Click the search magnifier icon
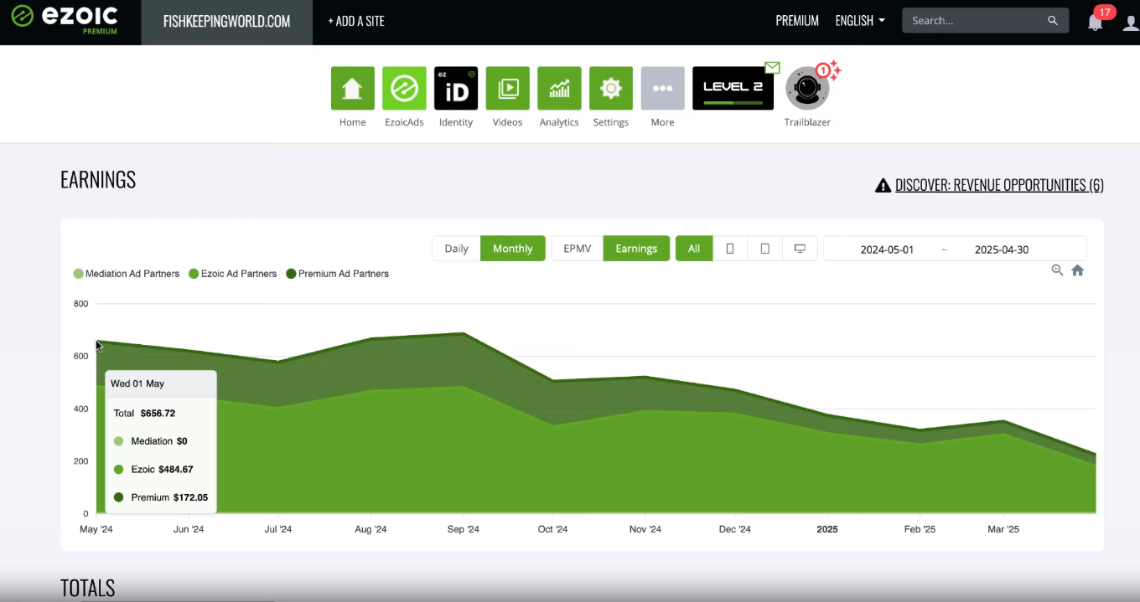This screenshot has width=1140, height=602. (x=1053, y=21)
